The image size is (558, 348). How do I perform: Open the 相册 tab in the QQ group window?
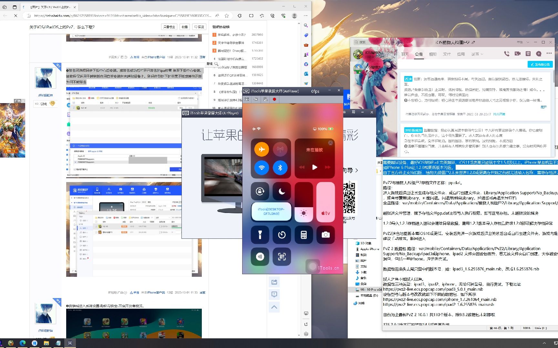[433, 54]
